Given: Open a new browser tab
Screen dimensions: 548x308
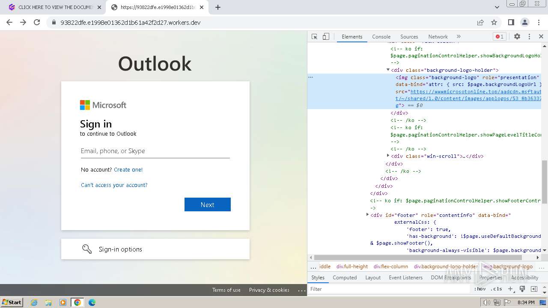Looking at the screenshot, I should point(218,7).
